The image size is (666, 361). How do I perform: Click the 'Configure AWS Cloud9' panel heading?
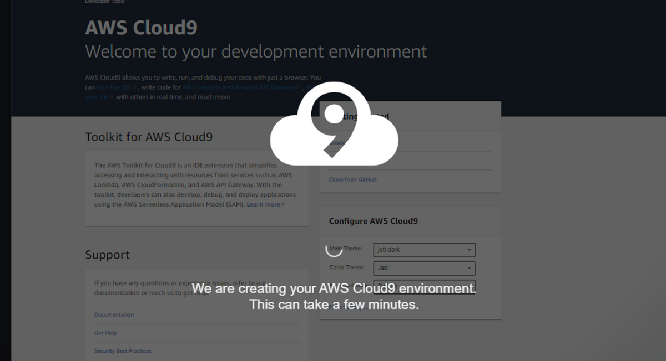tap(373, 221)
